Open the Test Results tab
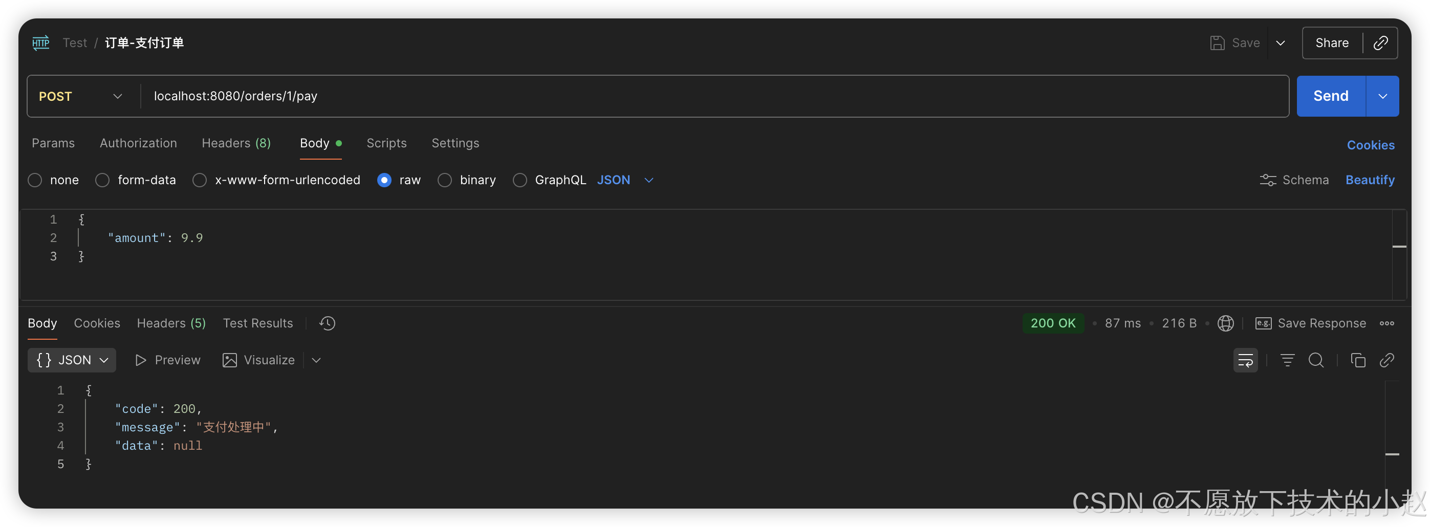1430x527 pixels. point(257,323)
